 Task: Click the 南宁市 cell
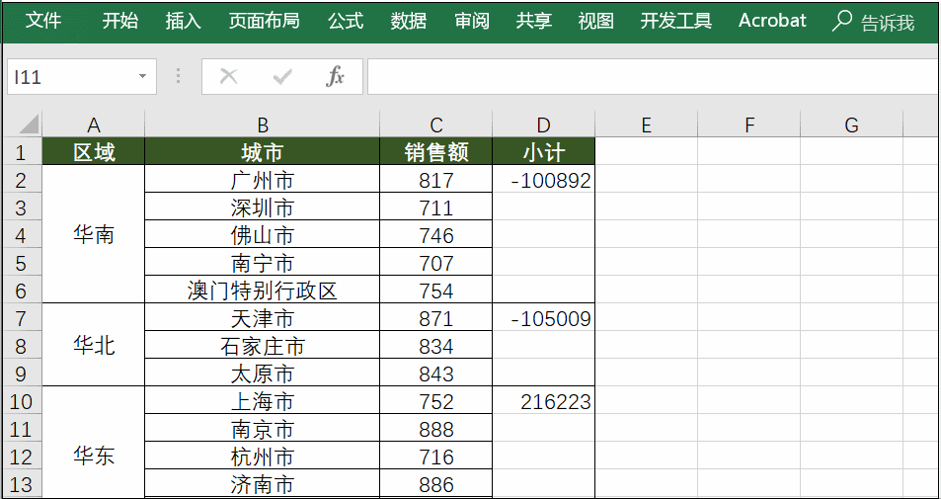(263, 263)
